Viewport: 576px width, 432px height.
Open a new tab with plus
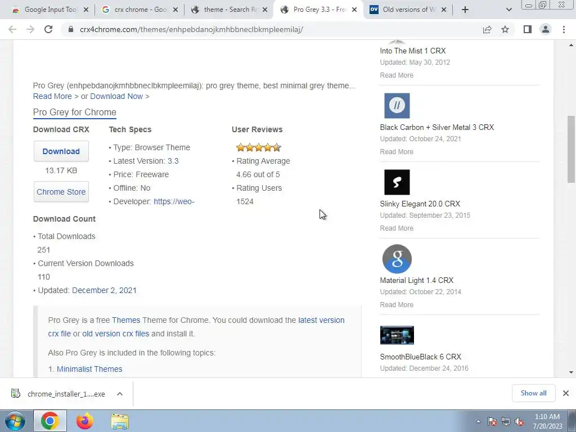tap(465, 10)
